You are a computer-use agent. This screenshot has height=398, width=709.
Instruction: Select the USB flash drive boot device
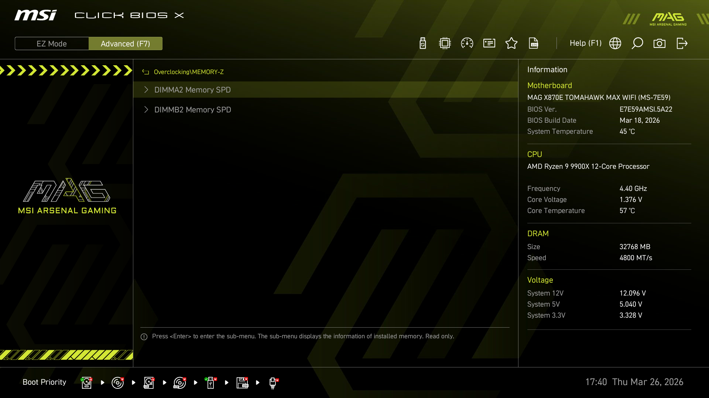click(210, 382)
